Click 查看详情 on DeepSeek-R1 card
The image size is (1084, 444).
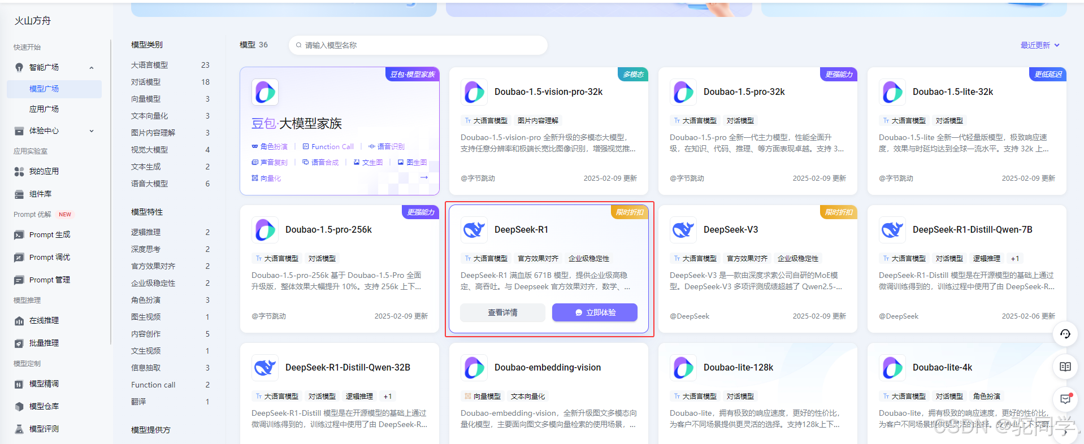[502, 312]
